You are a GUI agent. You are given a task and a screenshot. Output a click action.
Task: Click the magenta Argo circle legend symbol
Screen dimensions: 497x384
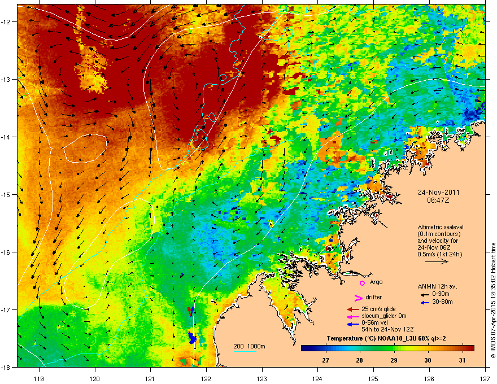[362, 283]
